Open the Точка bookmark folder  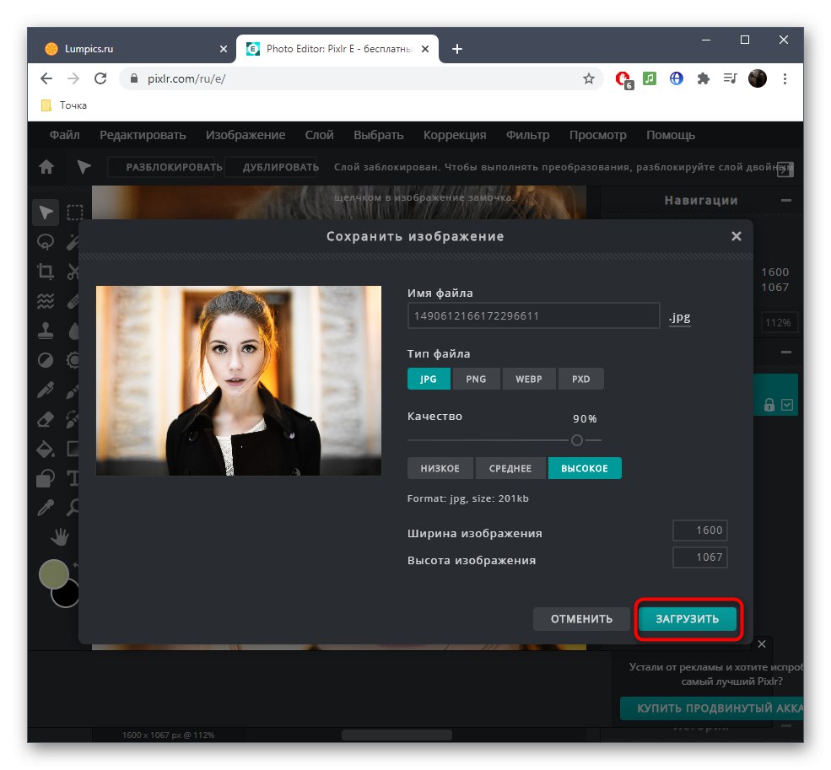tap(64, 105)
